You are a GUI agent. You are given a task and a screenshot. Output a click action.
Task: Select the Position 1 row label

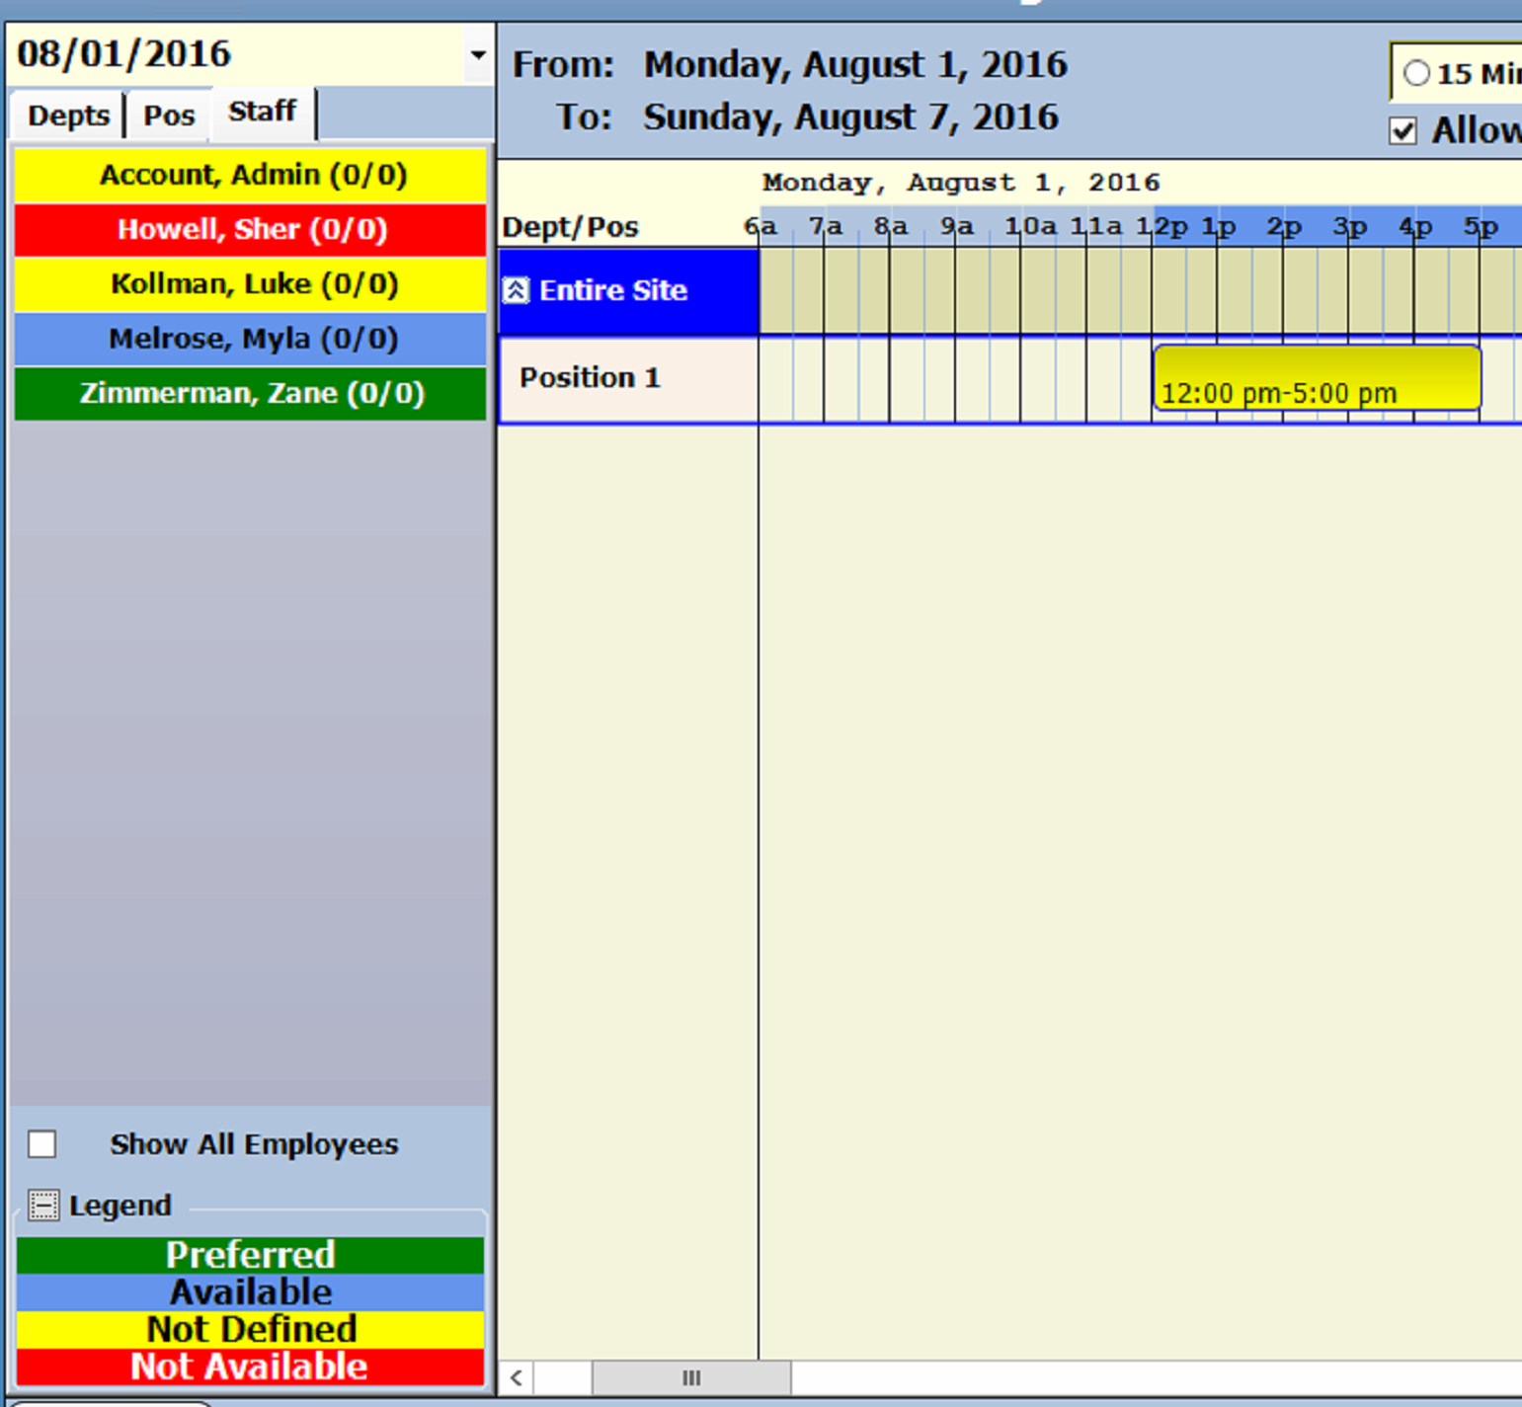[x=590, y=378]
